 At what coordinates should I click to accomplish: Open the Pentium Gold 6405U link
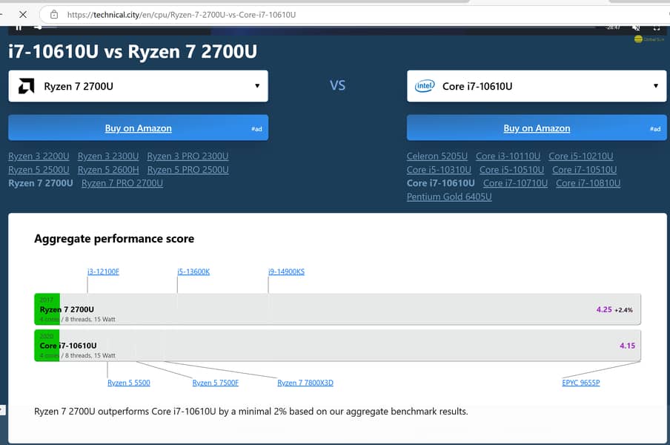pos(448,197)
